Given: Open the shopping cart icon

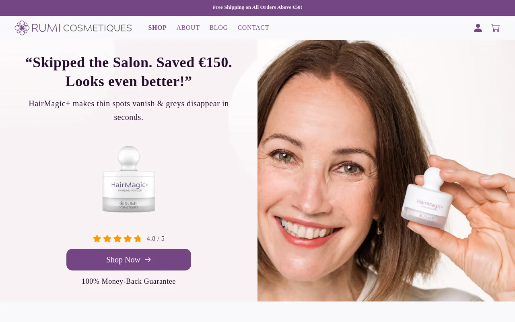Looking at the screenshot, I should [x=495, y=28].
